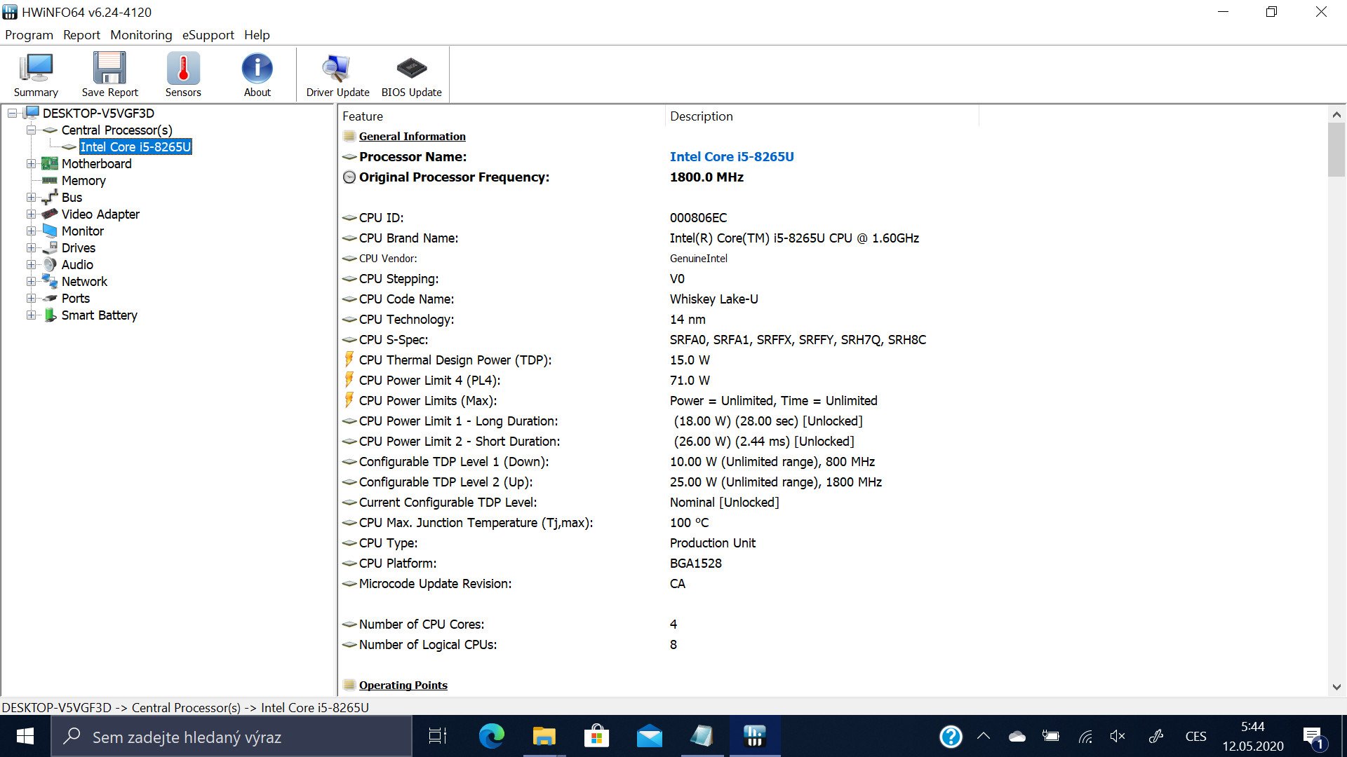
Task: Open the help question mark tray icon
Action: click(x=951, y=736)
